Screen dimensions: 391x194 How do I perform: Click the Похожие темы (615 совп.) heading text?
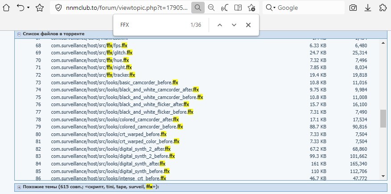(91, 187)
